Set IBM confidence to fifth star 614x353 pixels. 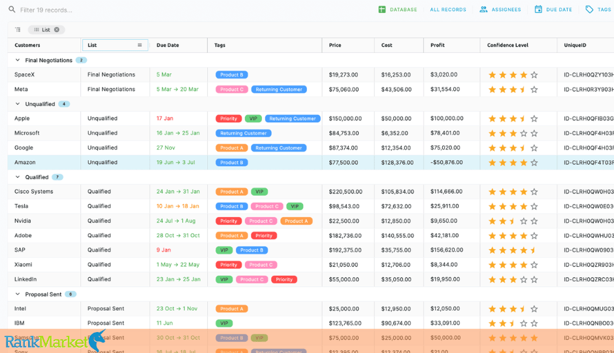point(534,323)
